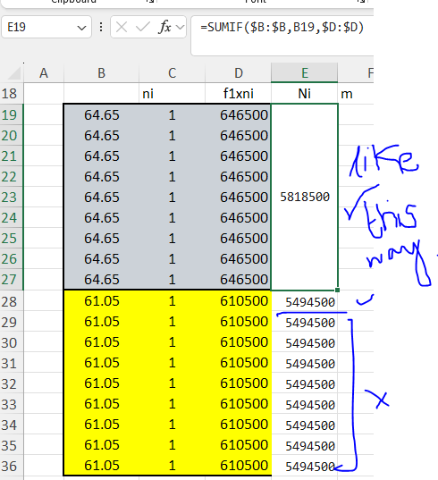The width and height of the screenshot is (438, 480).
Task: Select column B header
Action: pyautogui.click(x=101, y=73)
